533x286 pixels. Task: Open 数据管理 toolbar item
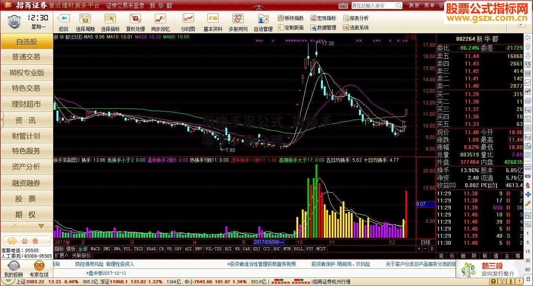click(x=323, y=27)
